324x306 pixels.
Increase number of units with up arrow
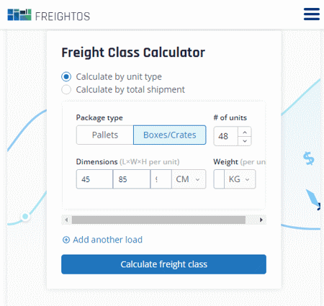[x=245, y=132]
